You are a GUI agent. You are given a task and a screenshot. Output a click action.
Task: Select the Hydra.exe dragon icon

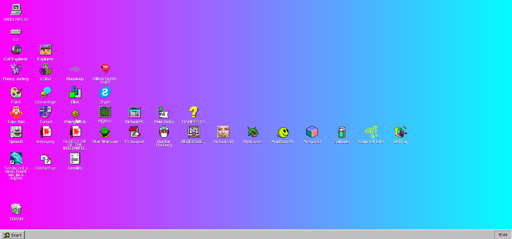pos(253,132)
